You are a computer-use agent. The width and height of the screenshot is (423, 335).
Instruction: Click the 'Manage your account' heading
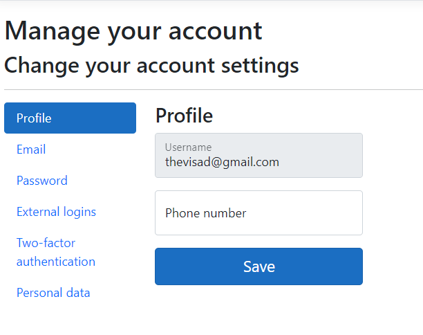(x=133, y=30)
